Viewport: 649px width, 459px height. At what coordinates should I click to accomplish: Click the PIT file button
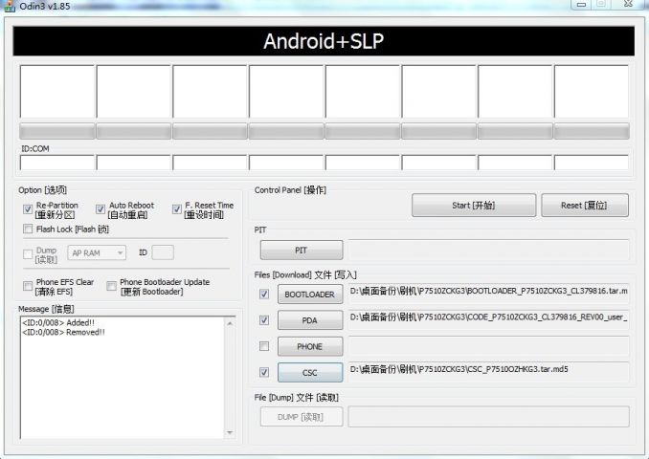click(x=301, y=250)
